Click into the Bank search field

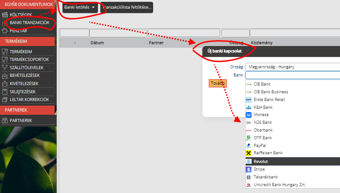pyautogui.click(x=292, y=75)
